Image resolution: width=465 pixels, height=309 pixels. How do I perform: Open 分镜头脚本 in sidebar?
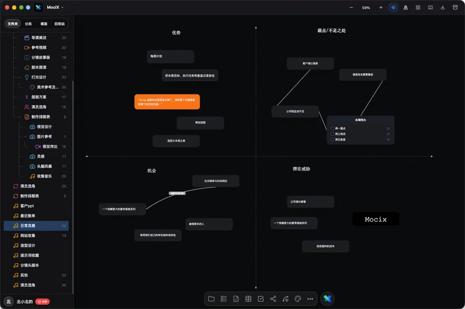pyautogui.click(x=36, y=265)
